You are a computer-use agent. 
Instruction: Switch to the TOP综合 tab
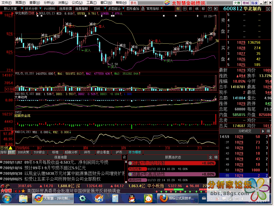[x=39, y=152]
